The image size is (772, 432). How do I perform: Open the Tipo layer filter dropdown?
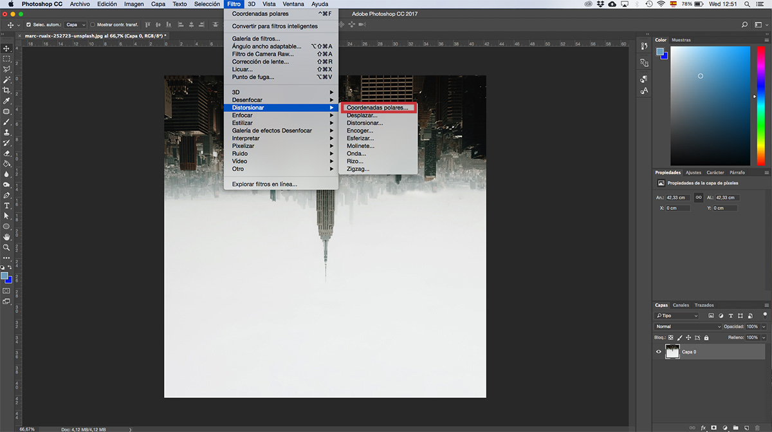coord(677,315)
